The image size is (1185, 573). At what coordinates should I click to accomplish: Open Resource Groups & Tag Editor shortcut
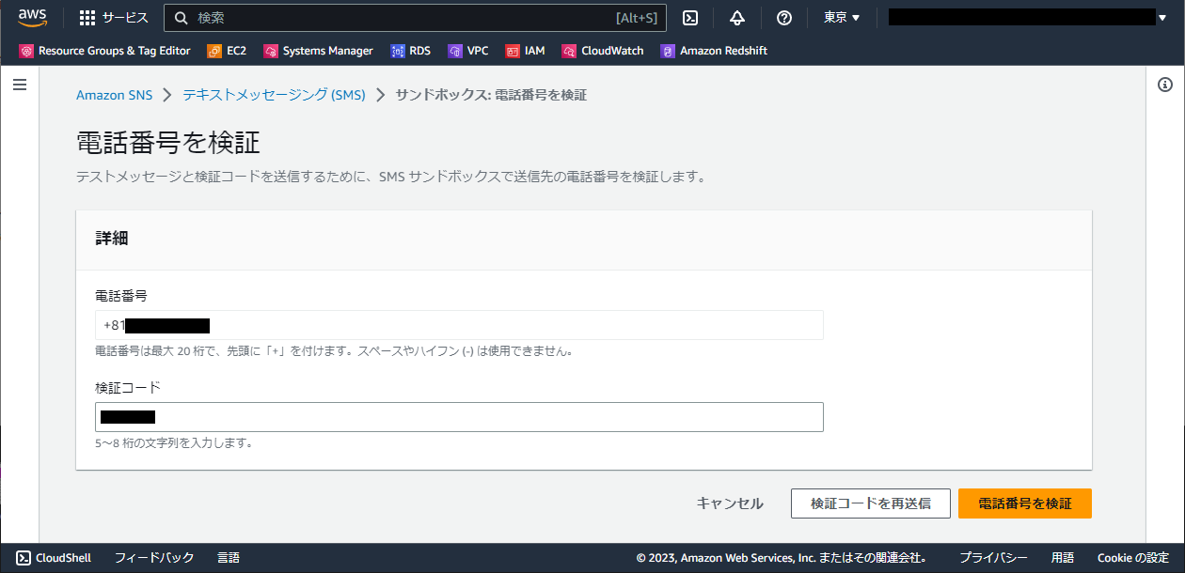pos(103,51)
